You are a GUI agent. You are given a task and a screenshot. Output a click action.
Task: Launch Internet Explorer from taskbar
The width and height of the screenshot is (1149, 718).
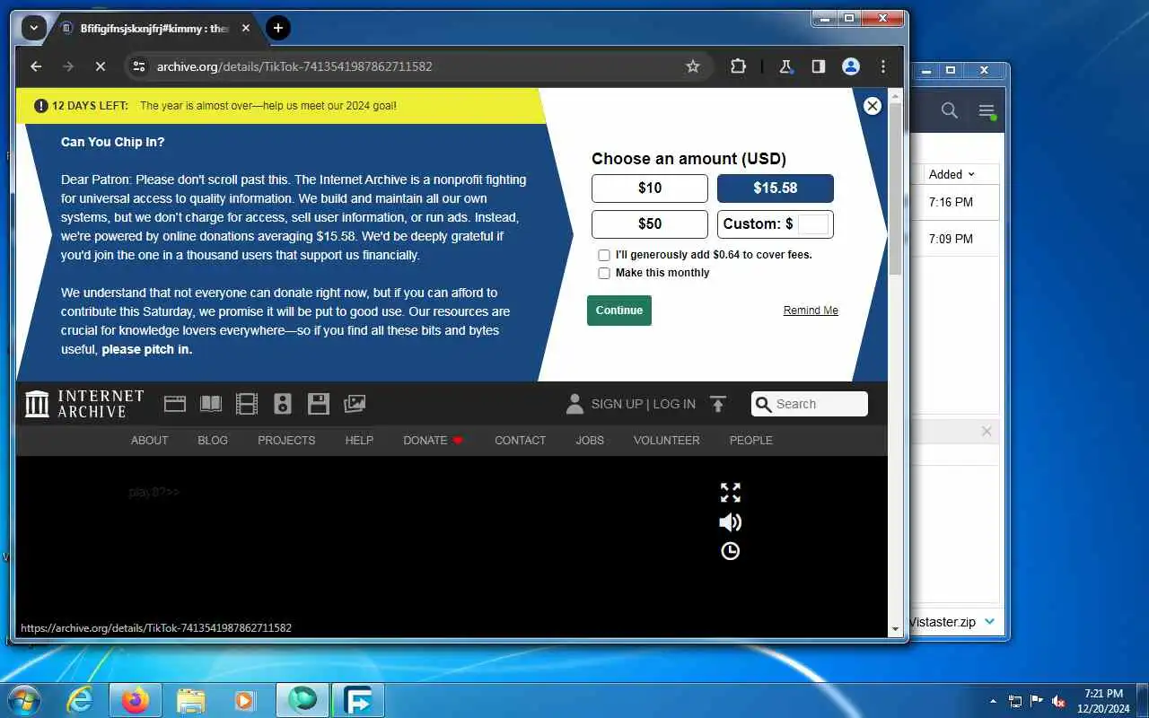click(x=81, y=700)
